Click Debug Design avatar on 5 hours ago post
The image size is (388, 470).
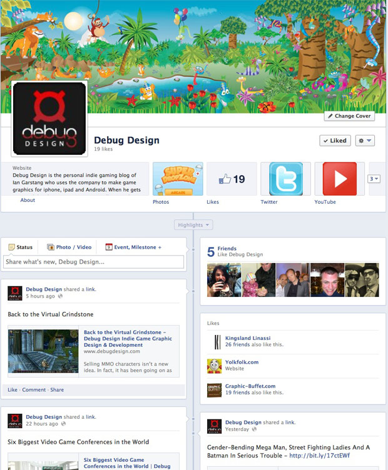tap(15, 293)
